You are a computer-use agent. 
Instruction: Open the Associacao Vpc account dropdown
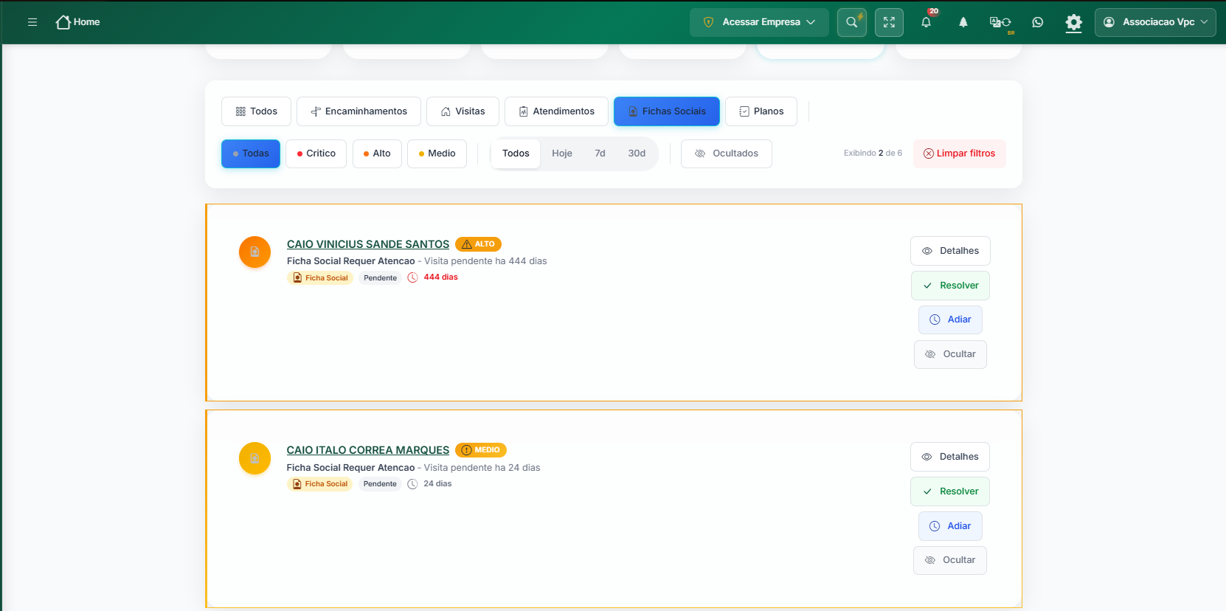[x=1155, y=22]
